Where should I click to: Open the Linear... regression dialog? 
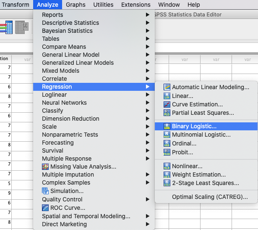pyautogui.click(x=206, y=96)
